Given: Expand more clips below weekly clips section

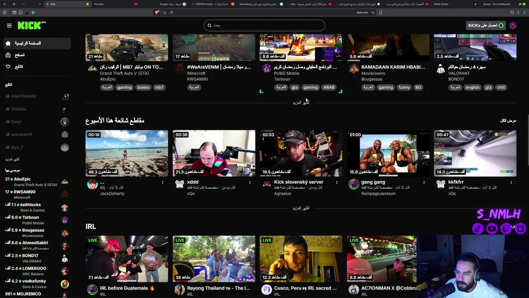Looking at the screenshot, I should click(x=301, y=208).
